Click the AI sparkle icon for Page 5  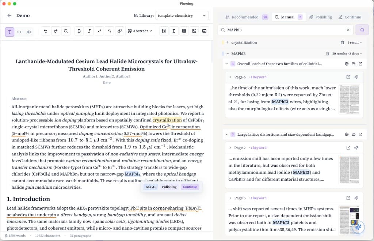(356, 198)
